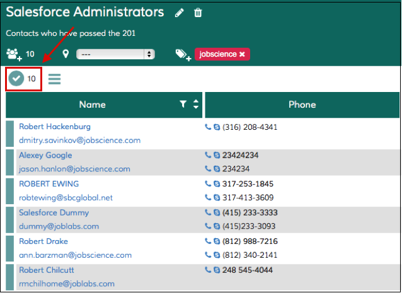Click phone number 248 545-4044
Viewport: 402px width, 293px height.
[x=248, y=270]
